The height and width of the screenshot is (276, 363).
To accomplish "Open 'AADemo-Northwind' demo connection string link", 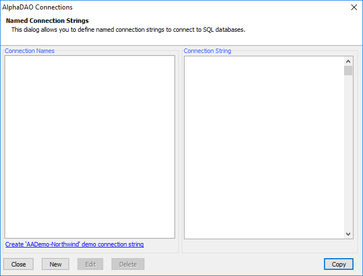I will (x=74, y=244).
